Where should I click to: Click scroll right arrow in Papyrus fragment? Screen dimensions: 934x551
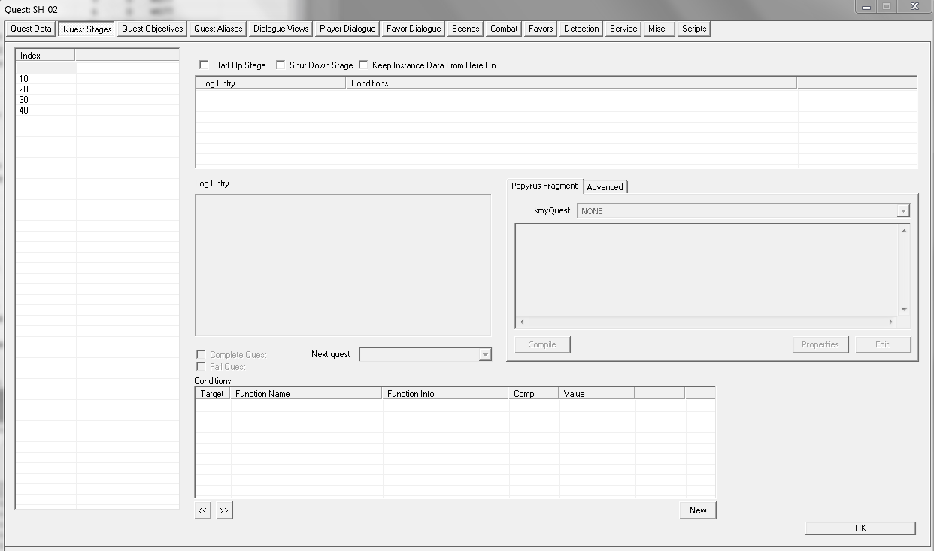tap(891, 322)
